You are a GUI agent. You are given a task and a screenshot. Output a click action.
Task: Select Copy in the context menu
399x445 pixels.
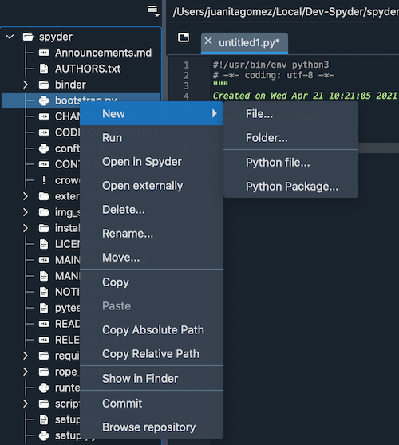[x=152, y=282]
